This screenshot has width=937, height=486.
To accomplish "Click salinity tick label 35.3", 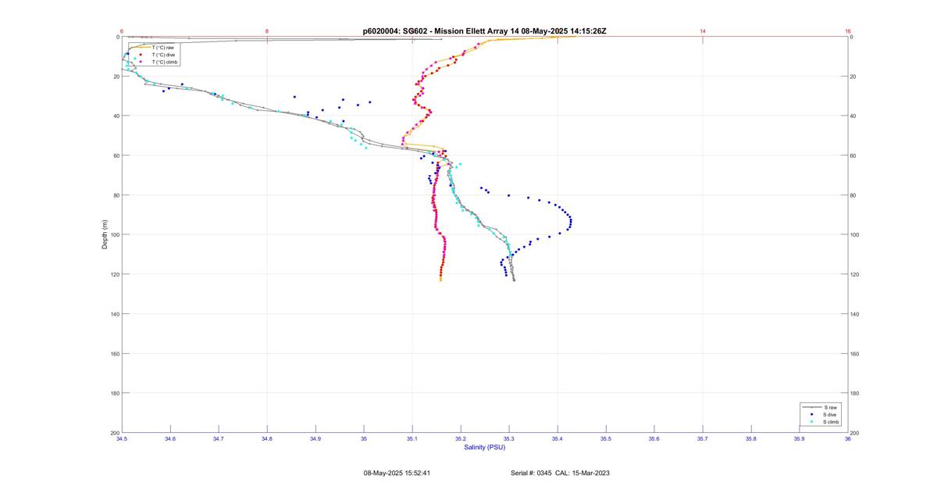I will pyautogui.click(x=508, y=438).
